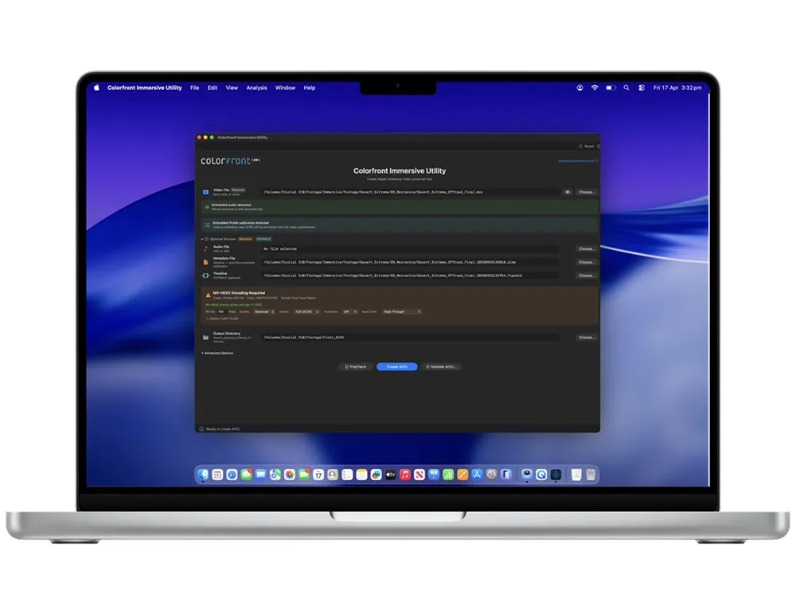Click the Create AIVU button
796x613 pixels.
pyautogui.click(x=397, y=367)
